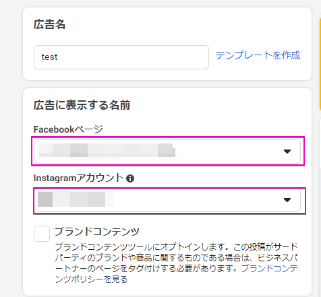
Task: Click the word test in the field
Action: (x=49, y=57)
